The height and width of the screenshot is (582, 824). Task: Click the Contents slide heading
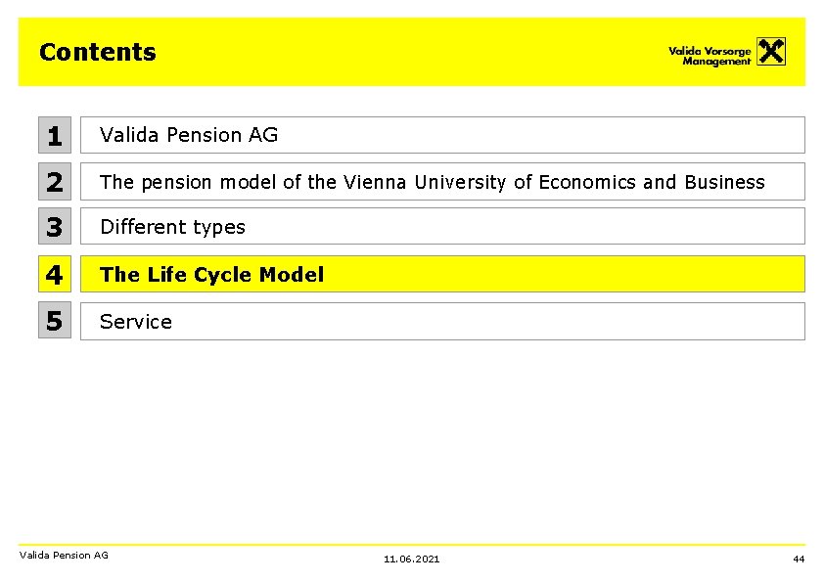pyautogui.click(x=97, y=52)
